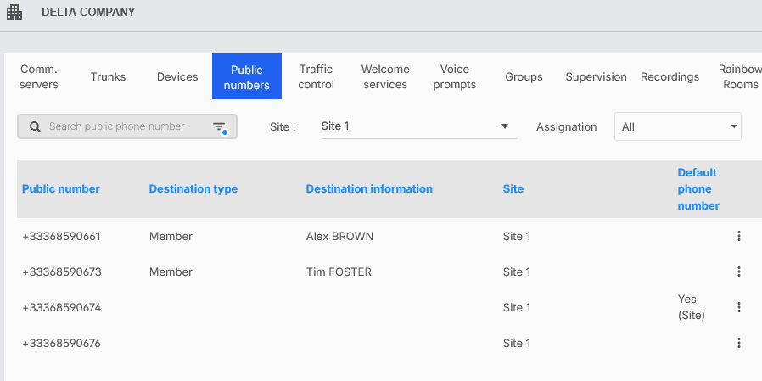Screen dimensions: 762x381
Task: Switch to the Comm. servers tab
Action: point(39,77)
